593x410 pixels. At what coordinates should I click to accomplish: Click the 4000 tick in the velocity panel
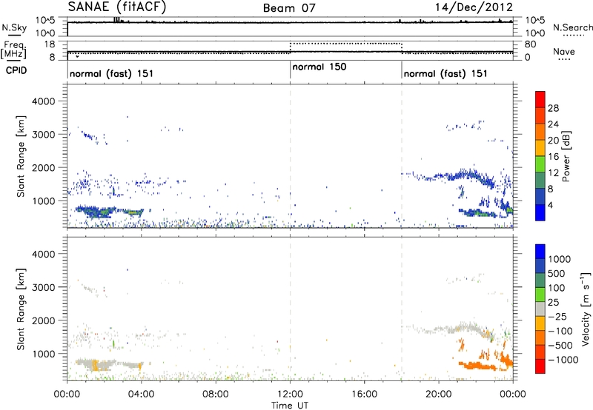coord(43,254)
